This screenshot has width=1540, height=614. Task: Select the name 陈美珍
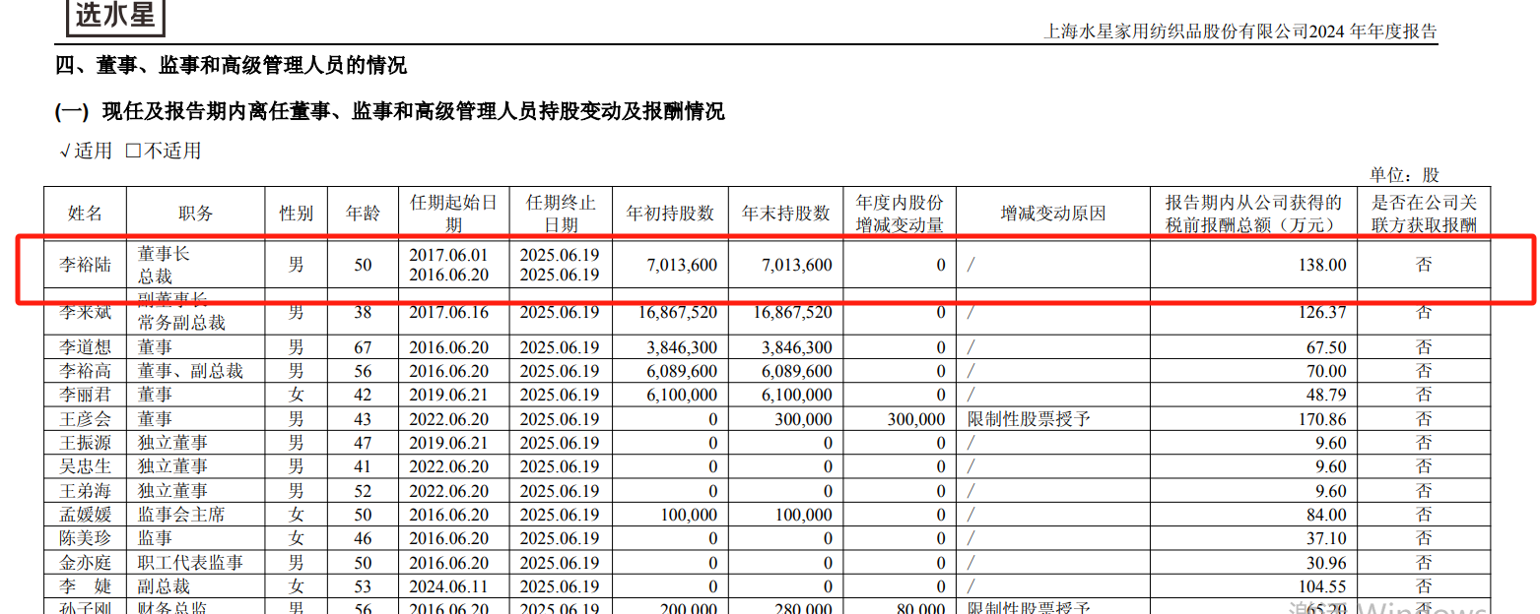(86, 538)
